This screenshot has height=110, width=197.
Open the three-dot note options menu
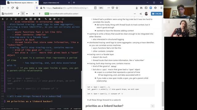coord(135,14)
